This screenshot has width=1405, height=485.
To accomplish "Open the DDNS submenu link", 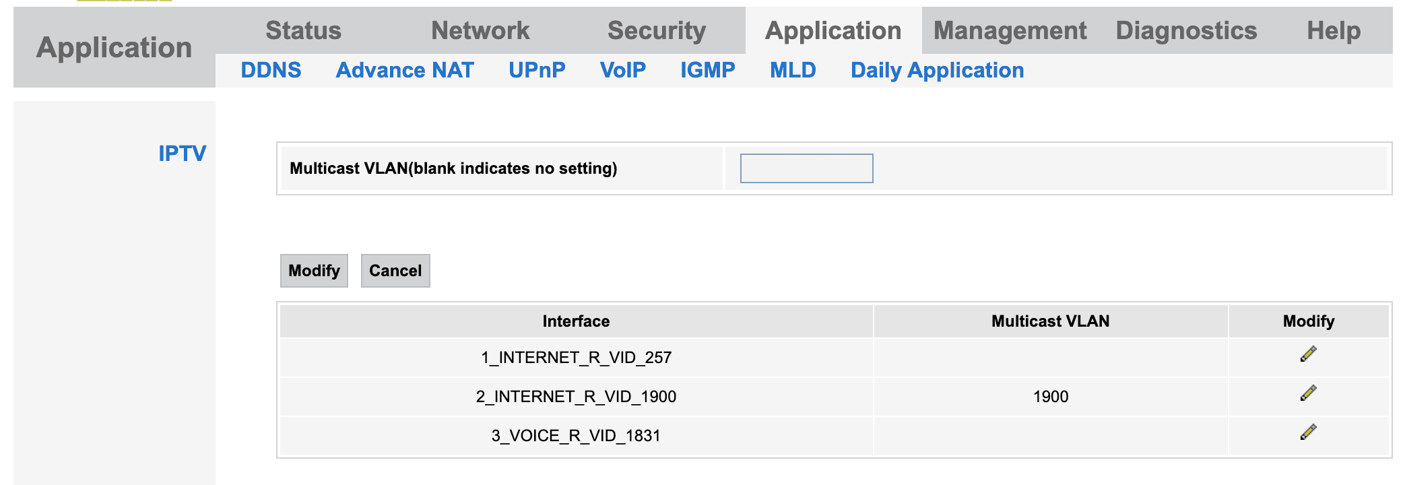I will tap(271, 71).
